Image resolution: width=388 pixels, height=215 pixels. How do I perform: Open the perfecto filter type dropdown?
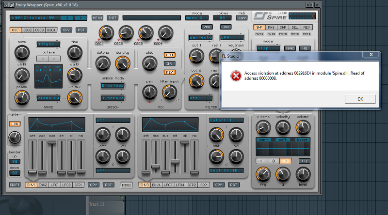(x=201, y=38)
